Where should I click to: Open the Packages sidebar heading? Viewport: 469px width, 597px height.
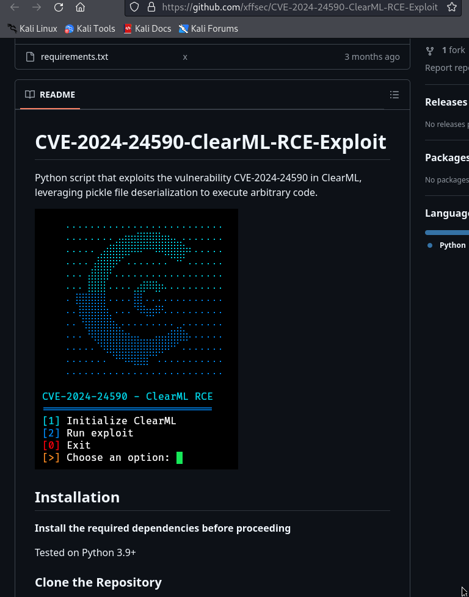447,157
